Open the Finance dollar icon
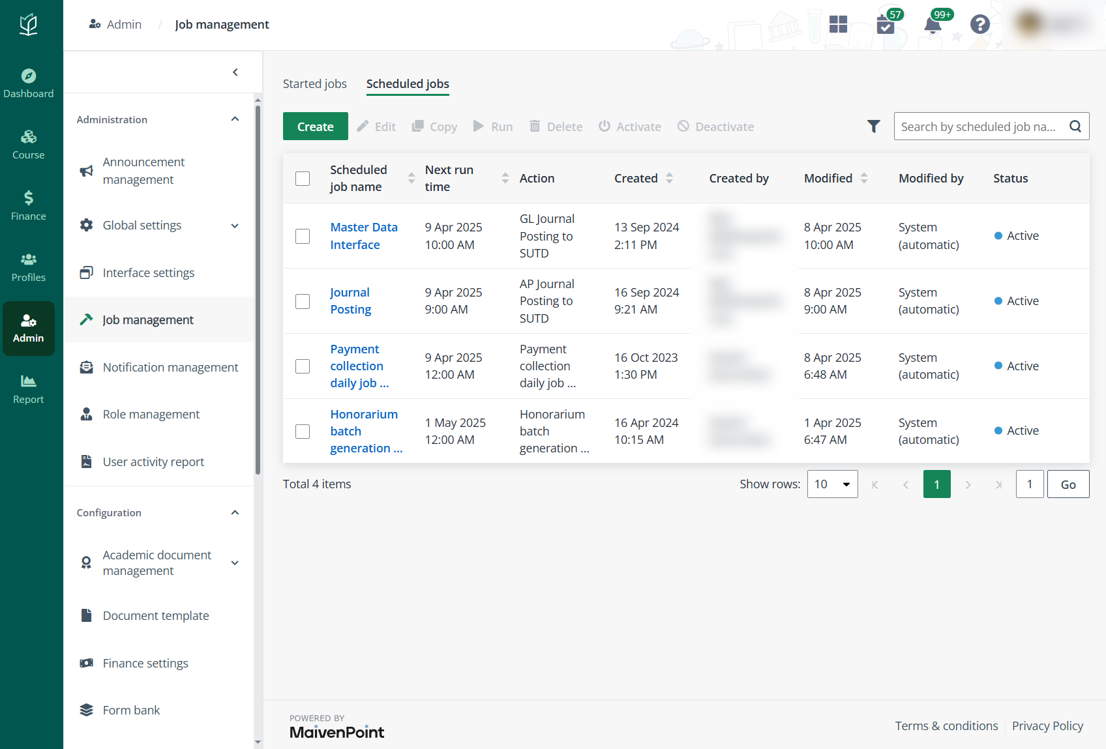Viewport: 1106px width, 749px height. [28, 206]
